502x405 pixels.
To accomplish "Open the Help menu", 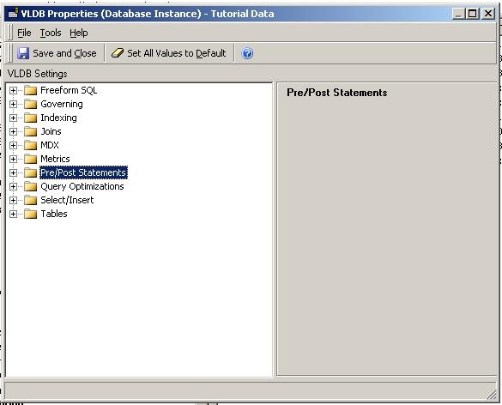I will [x=79, y=33].
